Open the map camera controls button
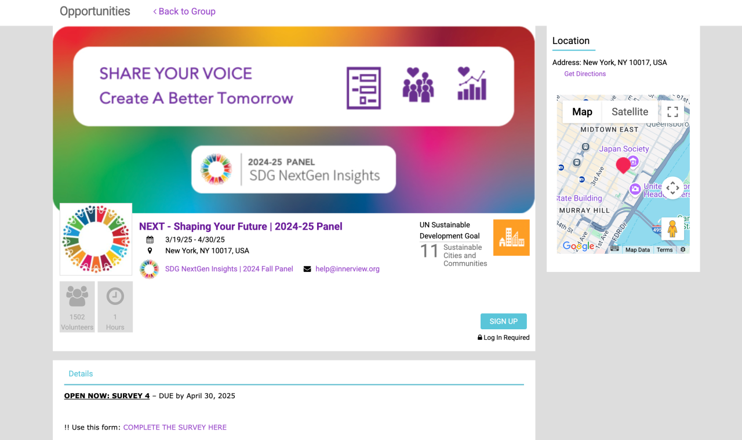 pos(672,188)
